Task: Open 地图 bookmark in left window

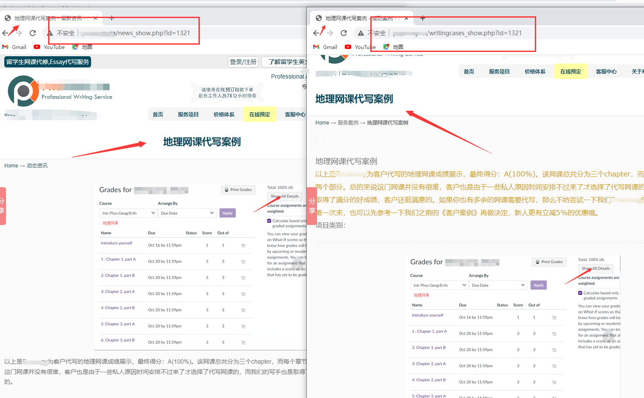Action: point(82,47)
